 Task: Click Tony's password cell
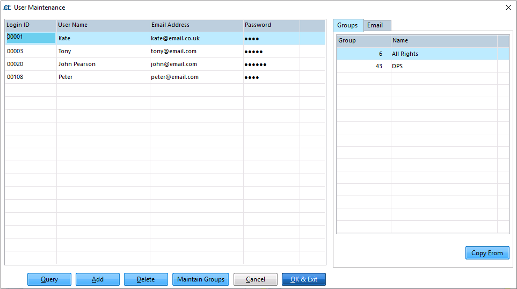[x=271, y=52]
